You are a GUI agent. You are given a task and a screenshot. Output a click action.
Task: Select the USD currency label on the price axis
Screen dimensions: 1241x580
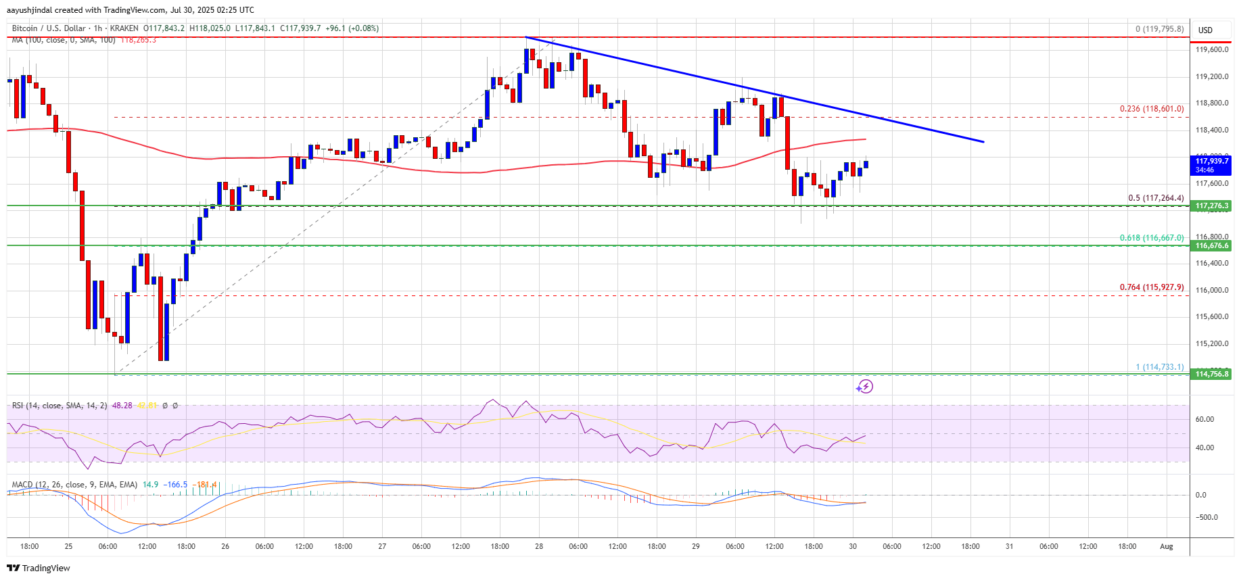(1206, 30)
